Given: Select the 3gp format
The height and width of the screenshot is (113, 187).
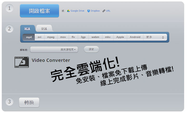Looking at the screenshot, I should (83, 37).
